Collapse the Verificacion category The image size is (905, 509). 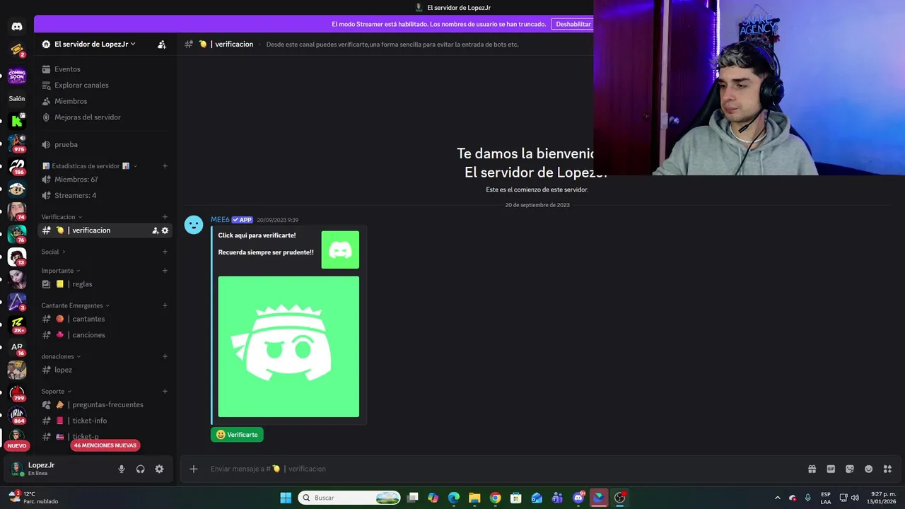click(62, 217)
